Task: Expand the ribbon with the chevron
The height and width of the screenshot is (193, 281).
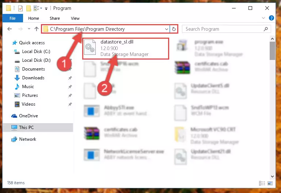Action: pos(263,18)
